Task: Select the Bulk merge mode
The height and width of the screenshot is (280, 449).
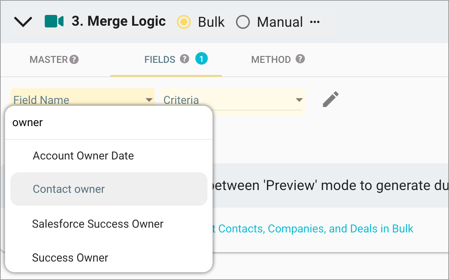Action: coord(183,22)
